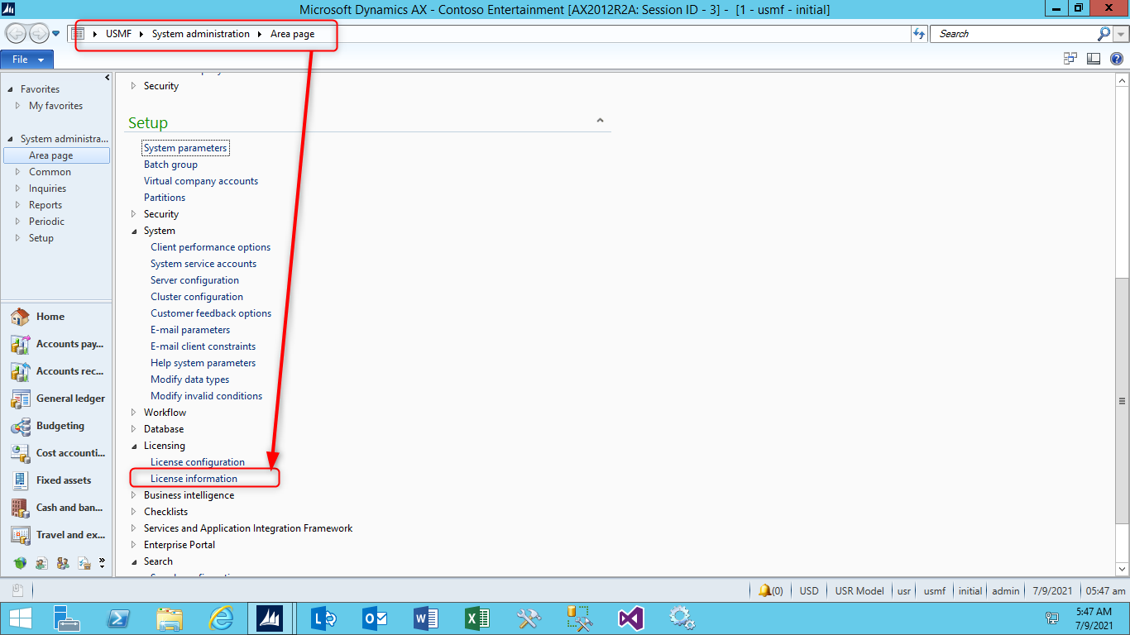Launch Internet Explorer from the taskbar
This screenshot has height=635, width=1130.
pos(221,618)
